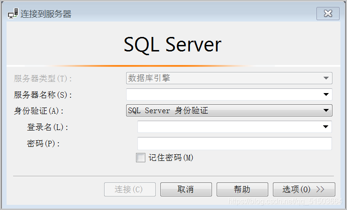Screen dimensions: 347x210
Task: Click the connect-to-server icon in the title bar
Action: coord(13,14)
